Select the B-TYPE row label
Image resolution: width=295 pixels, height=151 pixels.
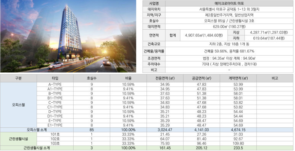tap(55, 94)
